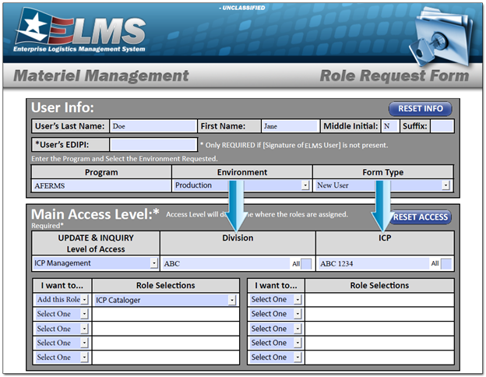Click the EDIPI required note text

[294, 145]
